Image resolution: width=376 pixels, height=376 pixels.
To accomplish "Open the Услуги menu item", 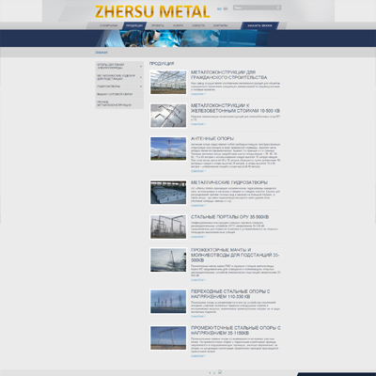I will (178, 25).
